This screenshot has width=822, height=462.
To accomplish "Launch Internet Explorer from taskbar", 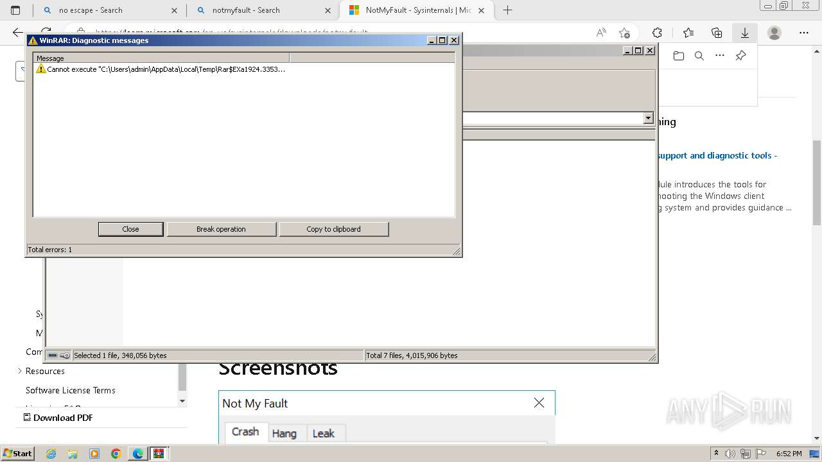I will [51, 454].
